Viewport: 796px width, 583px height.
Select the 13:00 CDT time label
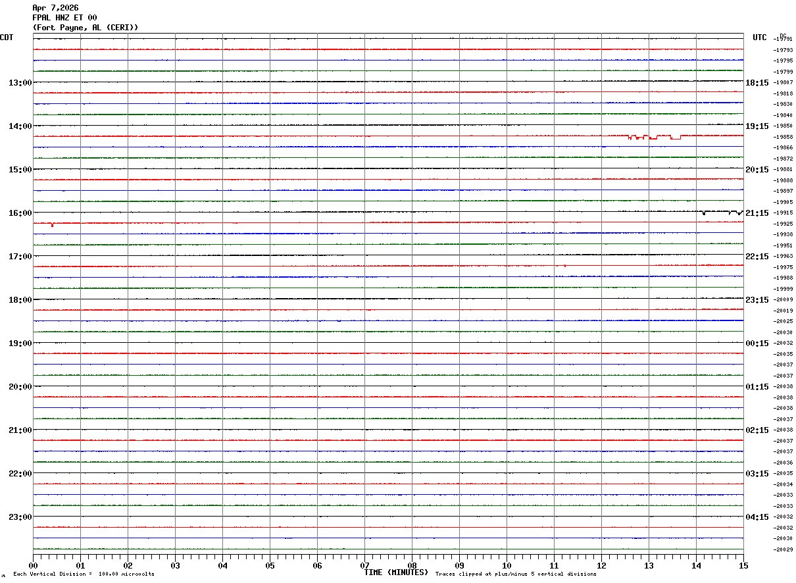point(20,83)
